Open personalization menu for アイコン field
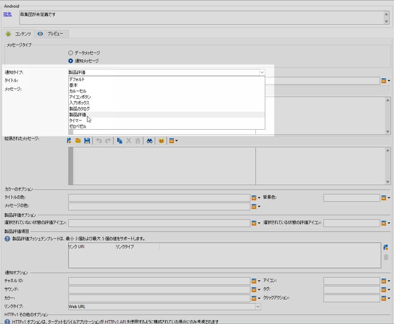This screenshot has width=394, height=324. [386, 281]
